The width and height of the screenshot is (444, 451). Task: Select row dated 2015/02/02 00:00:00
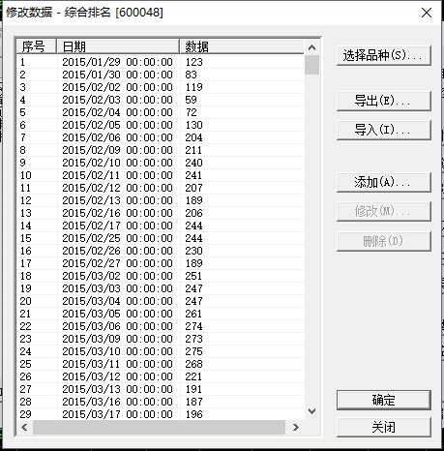pyautogui.click(x=161, y=87)
